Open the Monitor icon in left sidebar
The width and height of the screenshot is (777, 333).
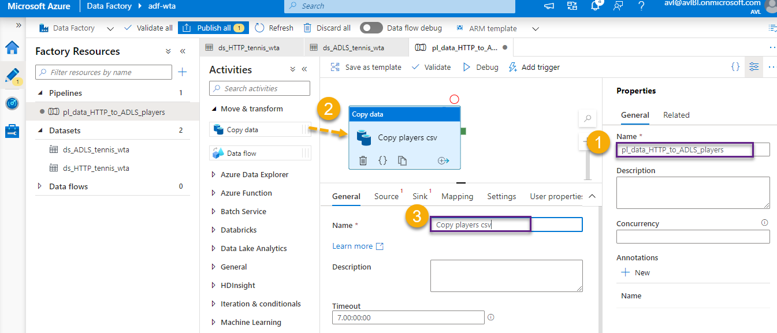pos(12,103)
